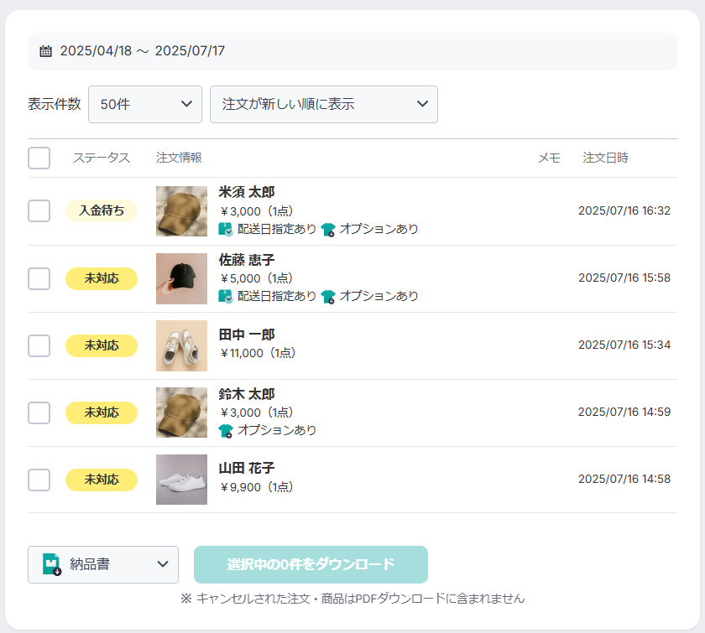Click the ステータス column header
705x633 pixels.
pyautogui.click(x=102, y=158)
